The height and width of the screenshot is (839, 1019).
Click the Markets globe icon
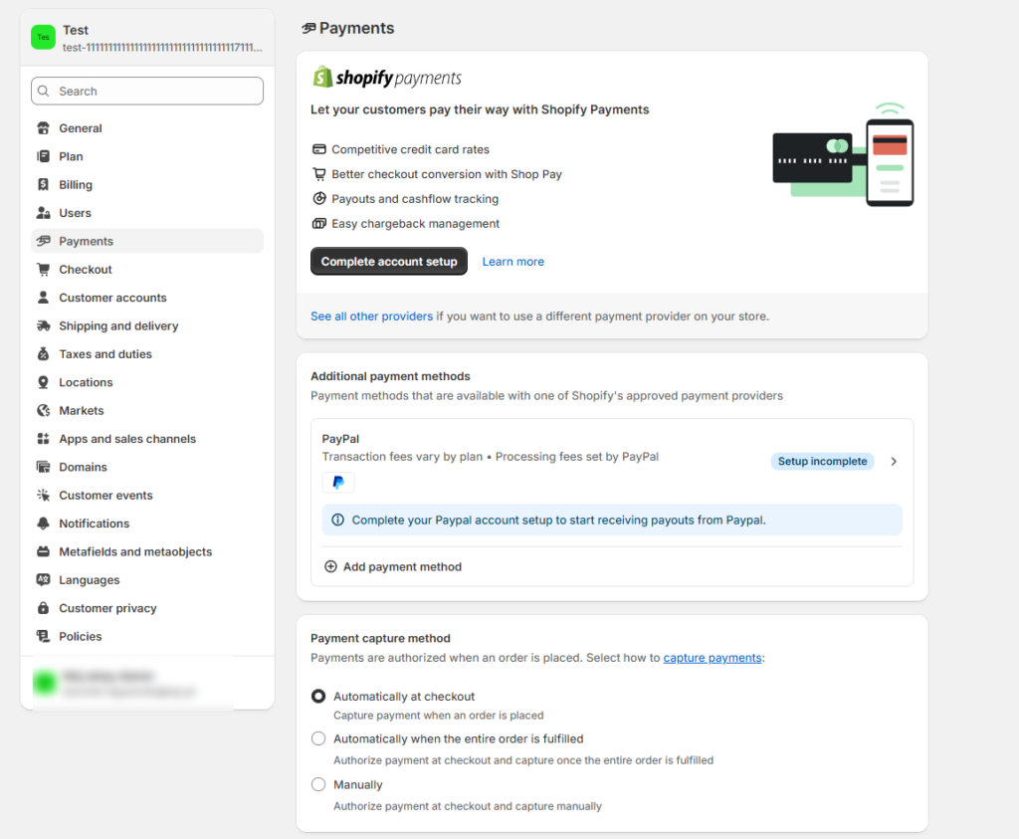41,410
